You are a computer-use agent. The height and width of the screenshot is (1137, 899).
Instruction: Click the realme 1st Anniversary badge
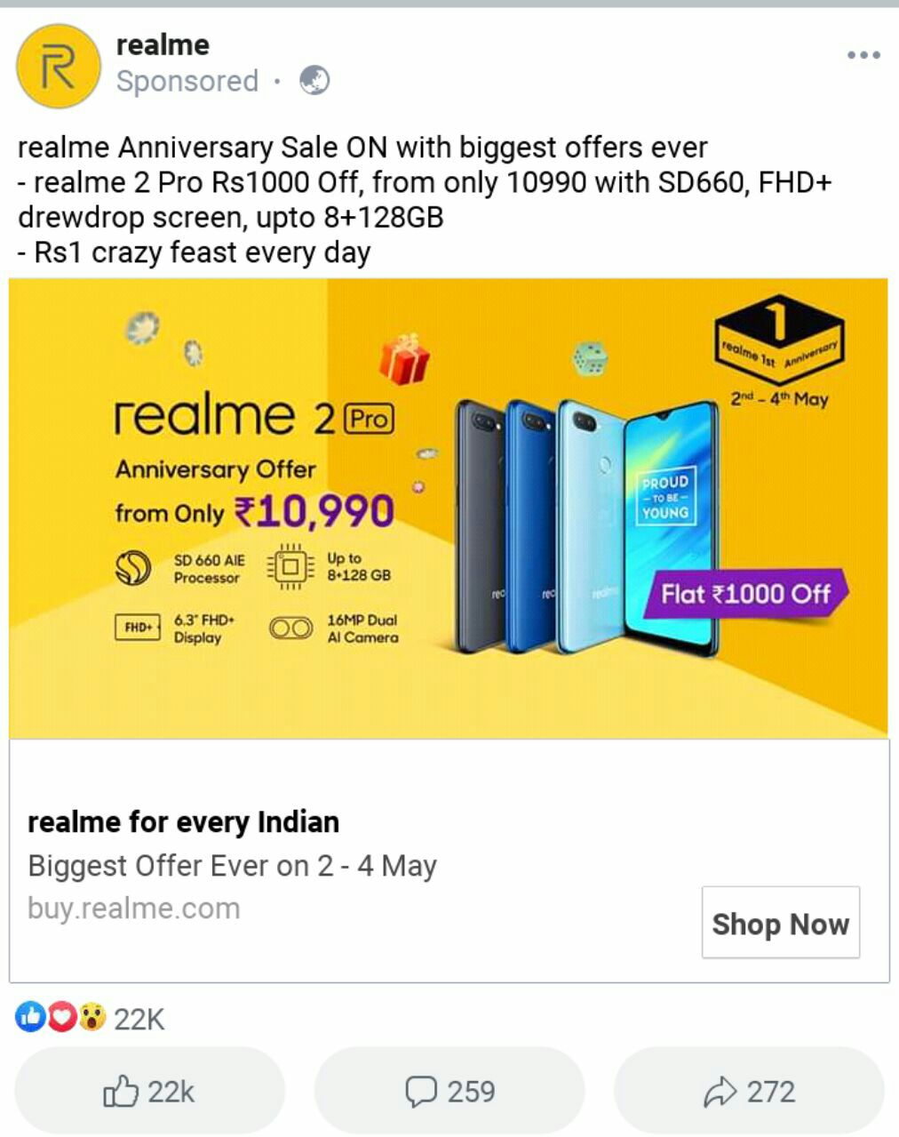tap(779, 339)
